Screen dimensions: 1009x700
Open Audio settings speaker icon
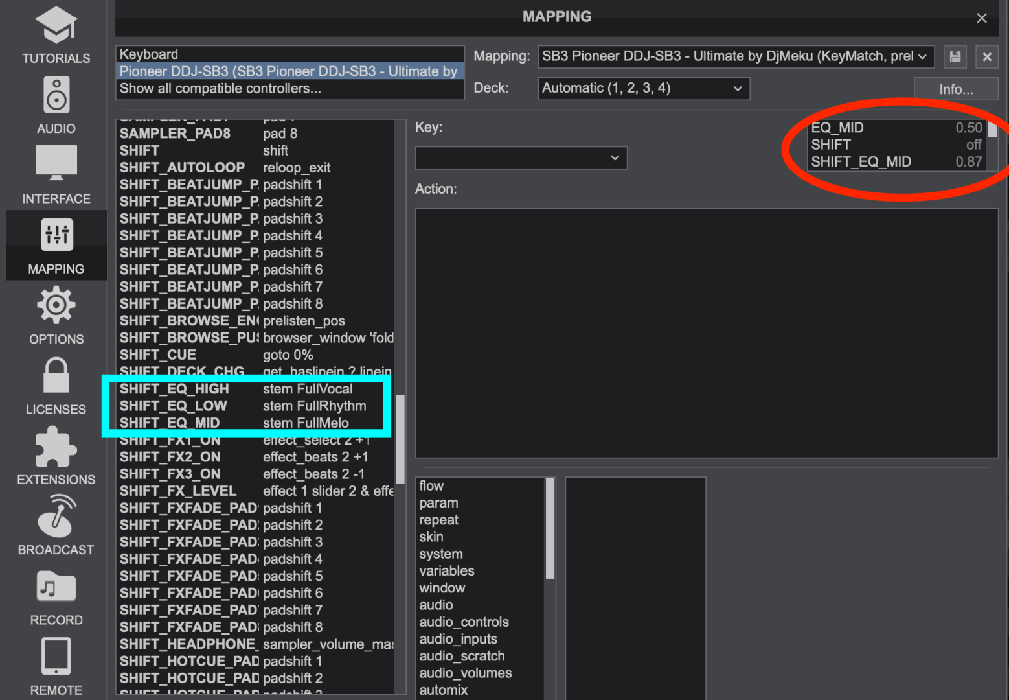coord(56,95)
